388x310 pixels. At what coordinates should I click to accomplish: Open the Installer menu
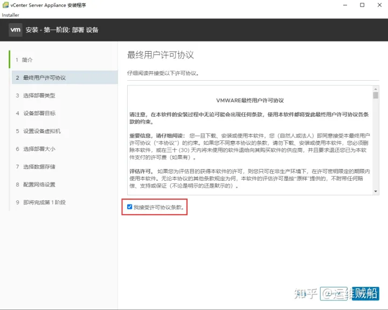(10, 15)
